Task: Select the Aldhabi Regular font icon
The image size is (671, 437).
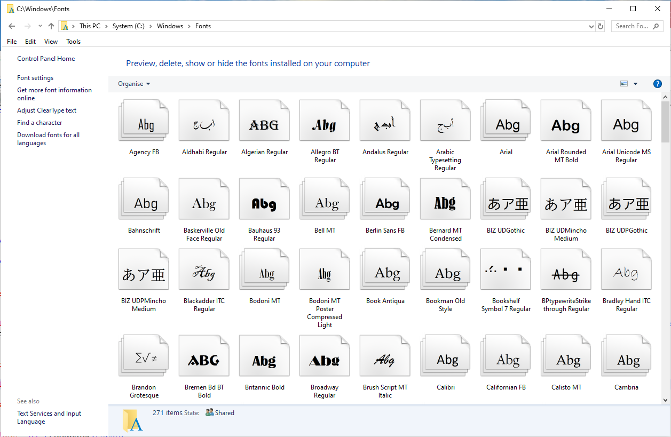Action: 204,121
